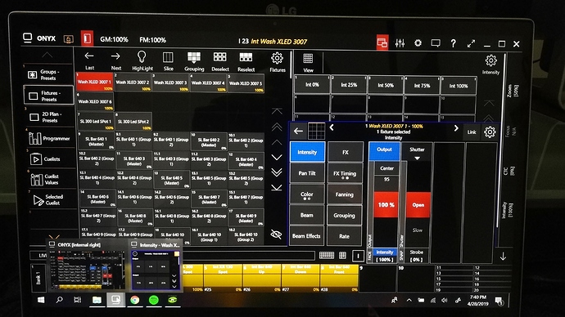Open the Grouping tool
Image resolution: width=565 pixels, height=317 pixels.
[x=194, y=57]
